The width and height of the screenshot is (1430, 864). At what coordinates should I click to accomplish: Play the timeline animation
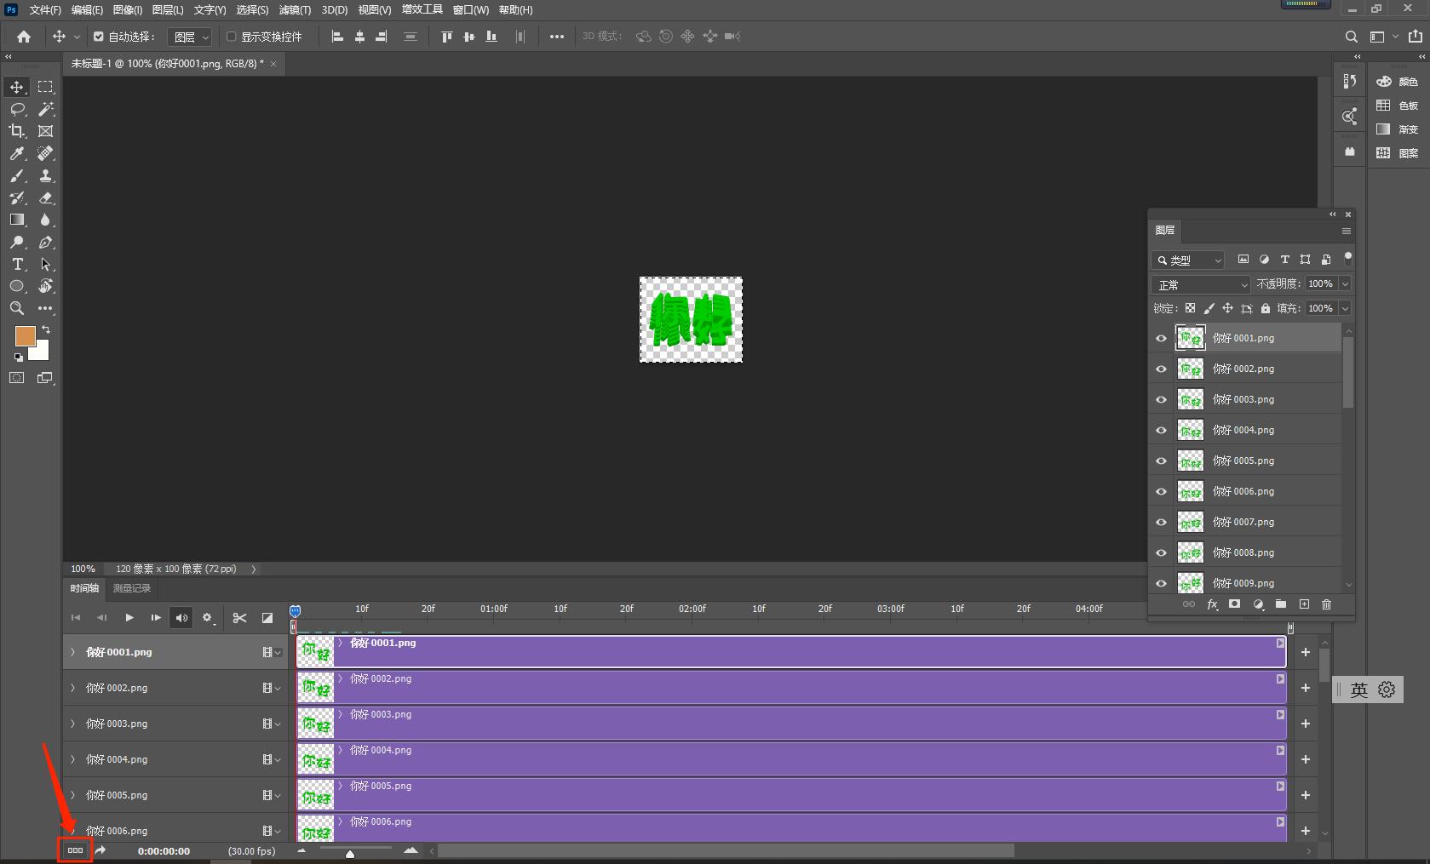129,618
